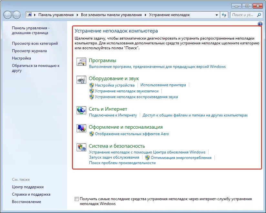Image resolution: width=266 pixels, height=213 pixels.
Task: Click the shield icon beside Оптимизация энергопотребления
Action: (x=148, y=158)
